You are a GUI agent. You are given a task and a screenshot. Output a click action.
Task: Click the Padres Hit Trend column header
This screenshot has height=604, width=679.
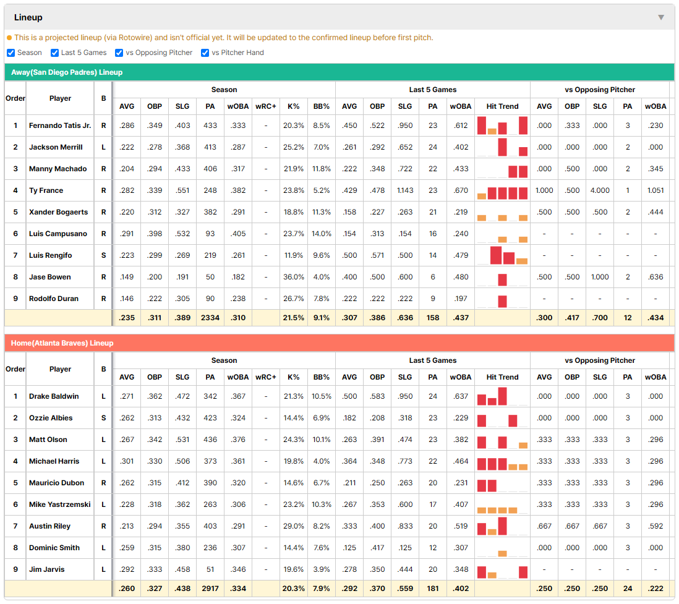(x=502, y=106)
